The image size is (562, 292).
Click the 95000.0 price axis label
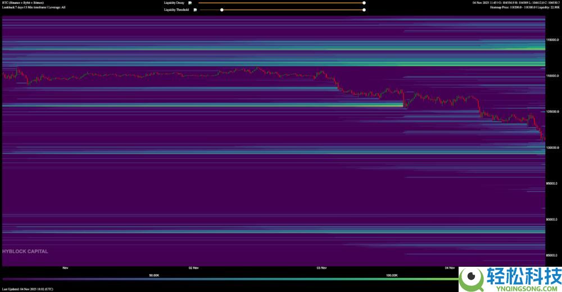[552, 183]
